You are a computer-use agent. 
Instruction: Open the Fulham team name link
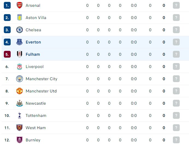pos(33,54)
